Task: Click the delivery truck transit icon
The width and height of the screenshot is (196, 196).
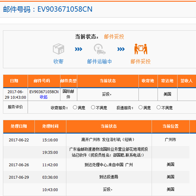Action: click(100, 49)
